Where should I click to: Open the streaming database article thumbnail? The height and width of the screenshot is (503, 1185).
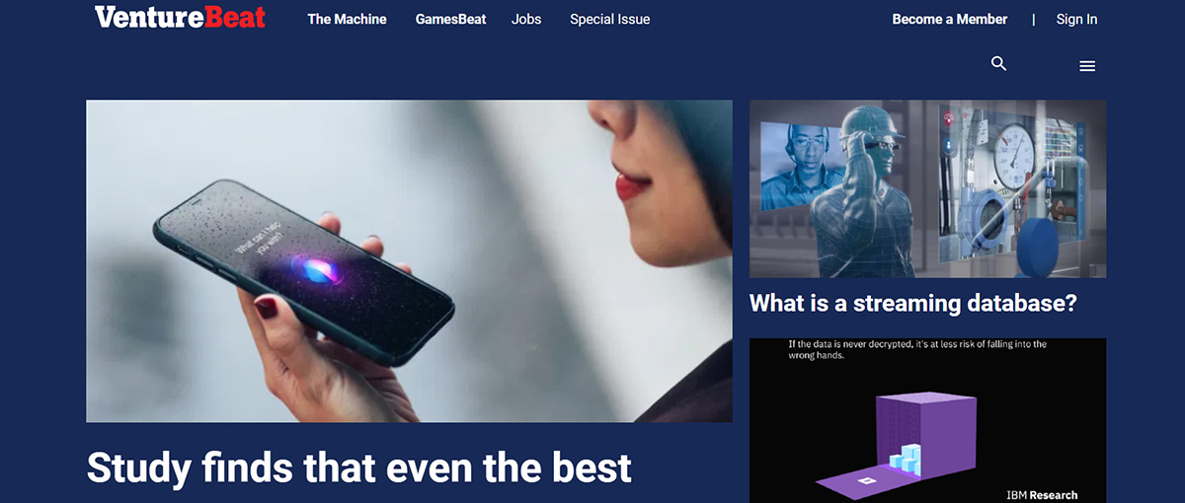[927, 188]
